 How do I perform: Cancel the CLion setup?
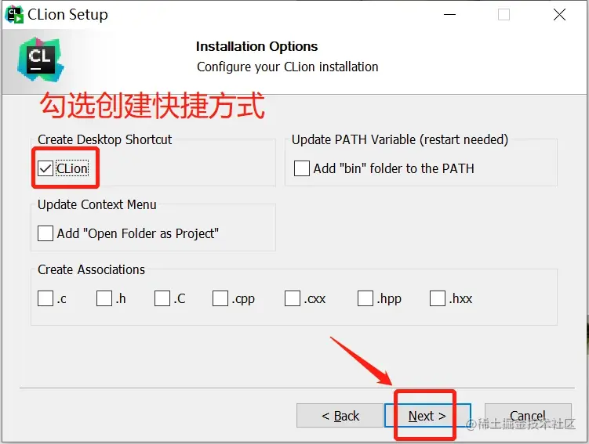point(528,416)
